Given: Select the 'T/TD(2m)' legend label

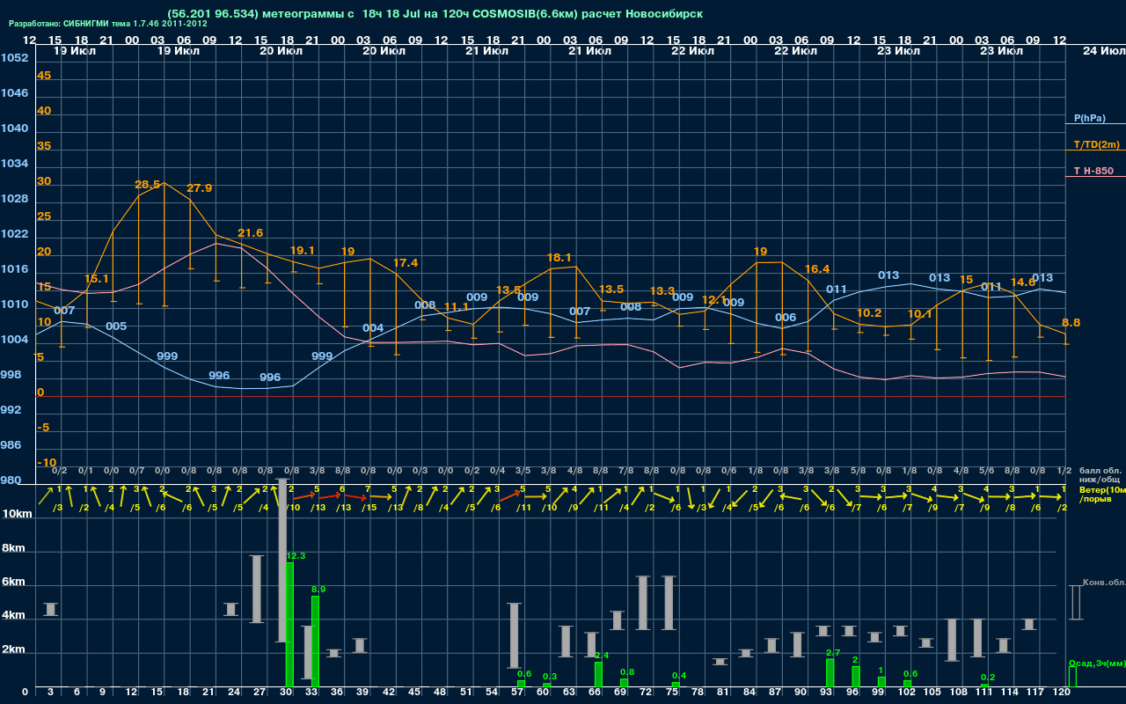Looking at the screenshot, I should [x=1097, y=144].
